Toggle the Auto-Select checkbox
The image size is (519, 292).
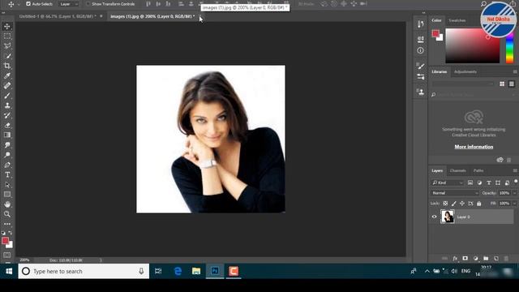(28, 4)
